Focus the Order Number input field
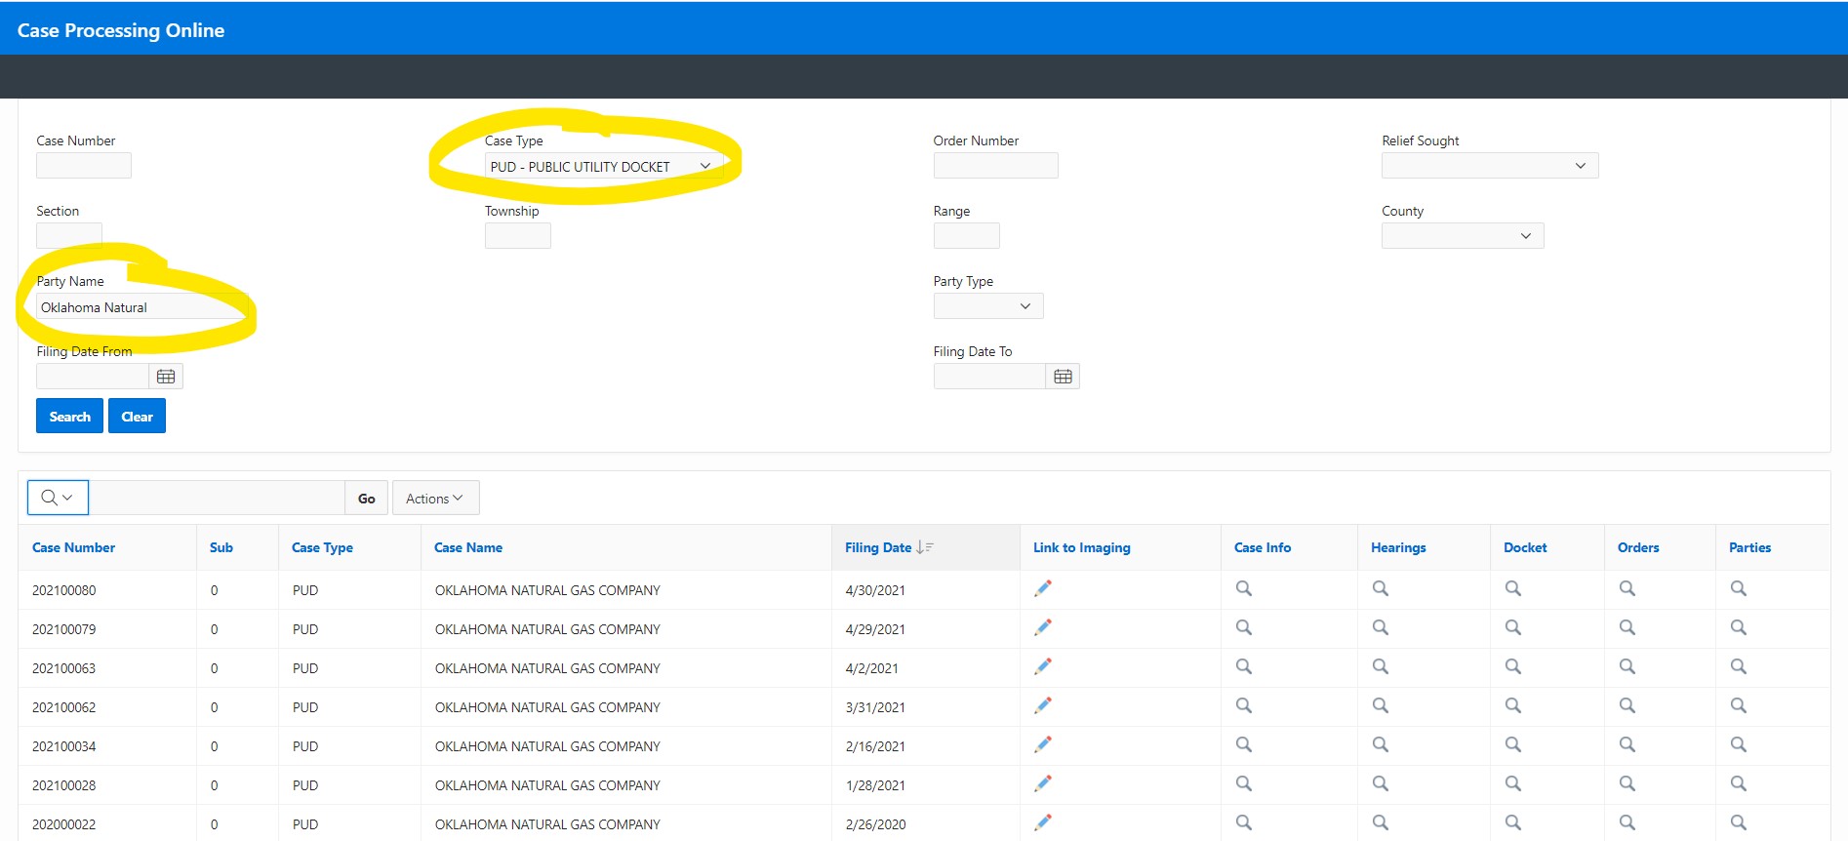Viewport: 1848px width, 841px height. [x=995, y=166]
